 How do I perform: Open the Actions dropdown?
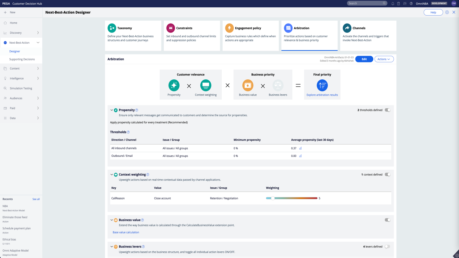pyautogui.click(x=384, y=59)
